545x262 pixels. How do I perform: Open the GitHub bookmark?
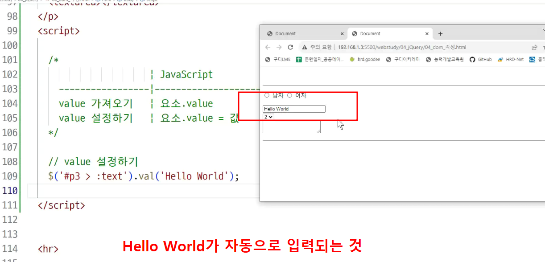pos(481,60)
